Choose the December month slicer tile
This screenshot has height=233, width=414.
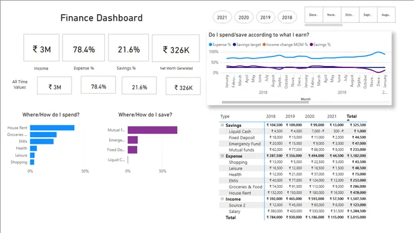314,15
